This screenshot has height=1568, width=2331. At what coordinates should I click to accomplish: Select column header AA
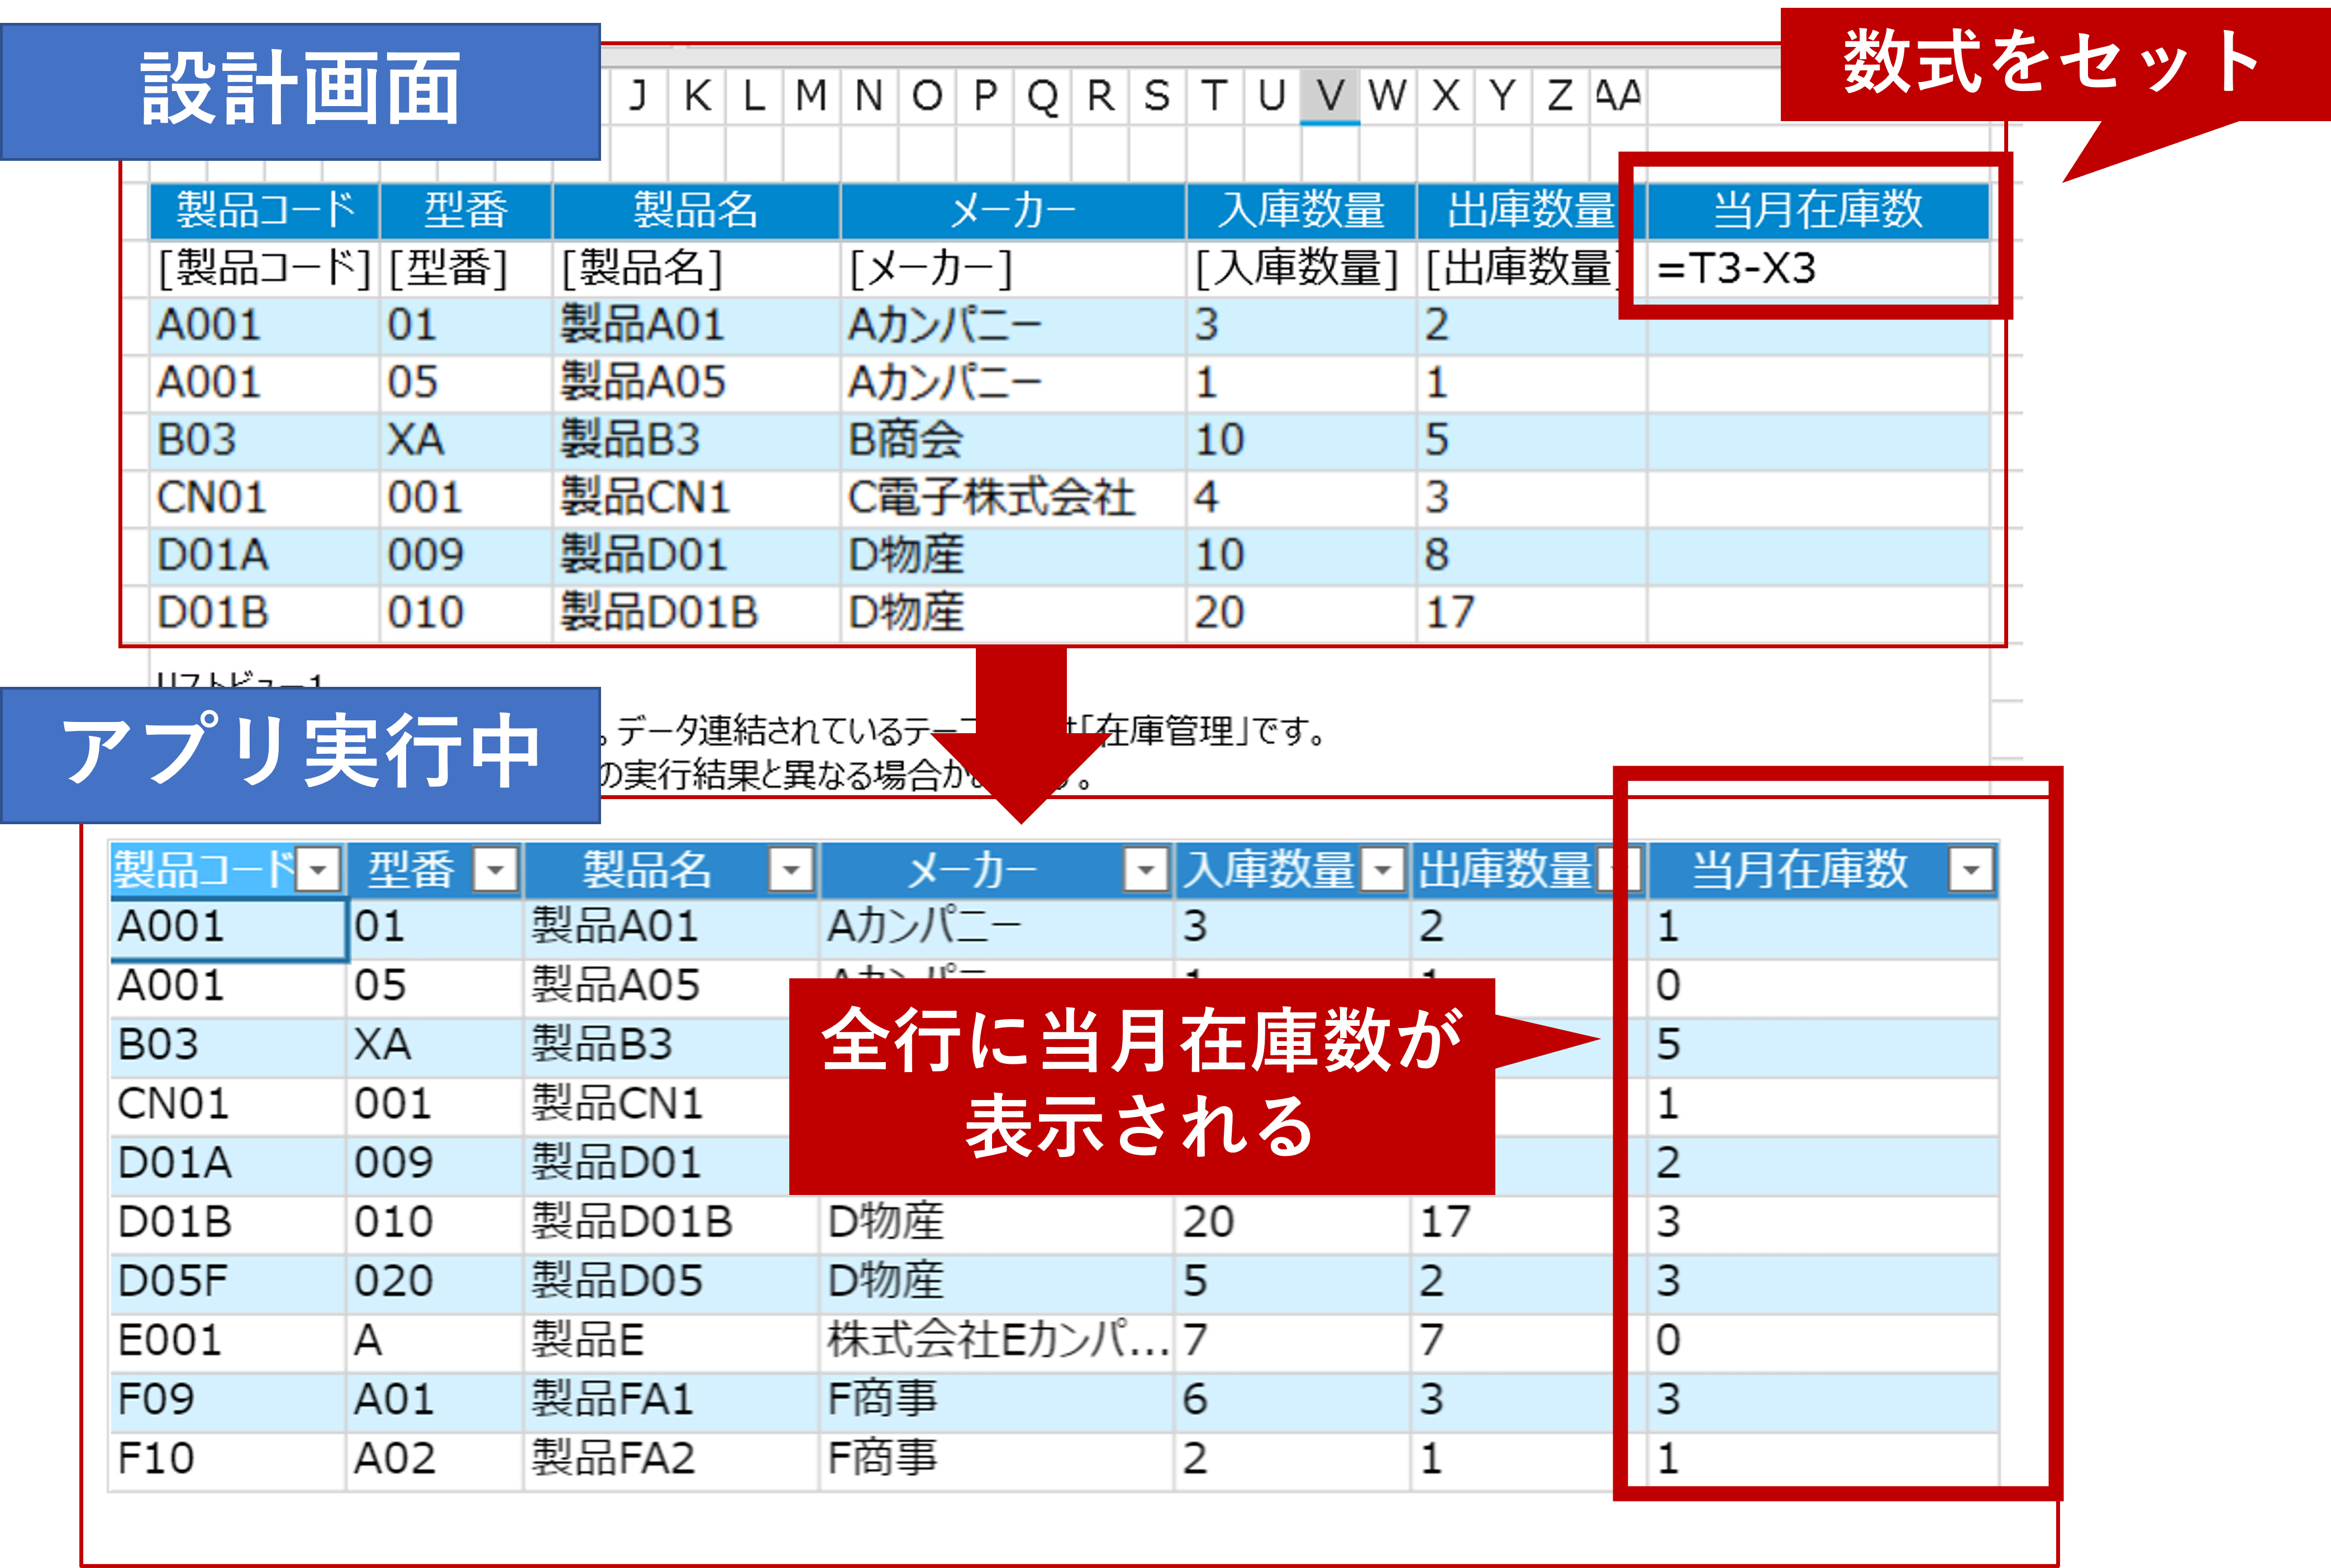pos(1618,96)
